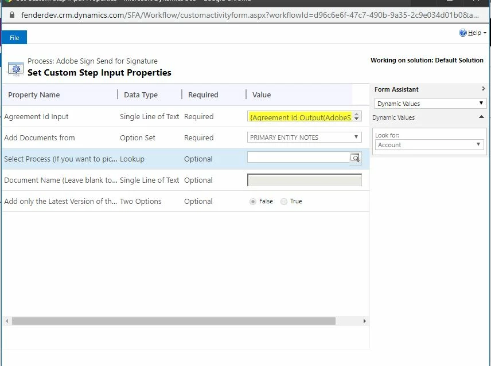Viewport: 491px width, 366px height.
Task: Click the Select Process lookup input field
Action: coord(298,157)
